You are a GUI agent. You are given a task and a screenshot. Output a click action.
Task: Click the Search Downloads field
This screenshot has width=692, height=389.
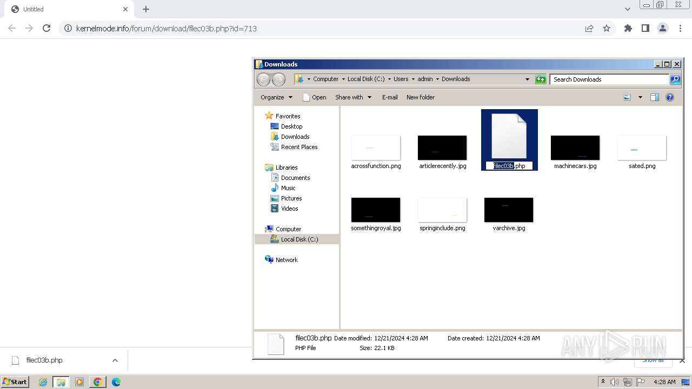pos(610,79)
